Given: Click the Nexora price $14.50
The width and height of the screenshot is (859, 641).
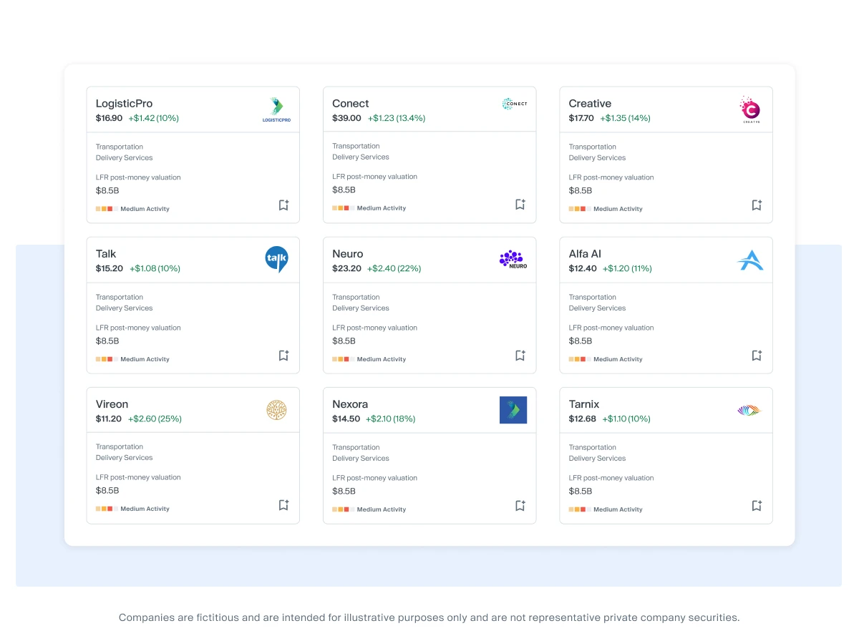Looking at the screenshot, I should click(346, 419).
